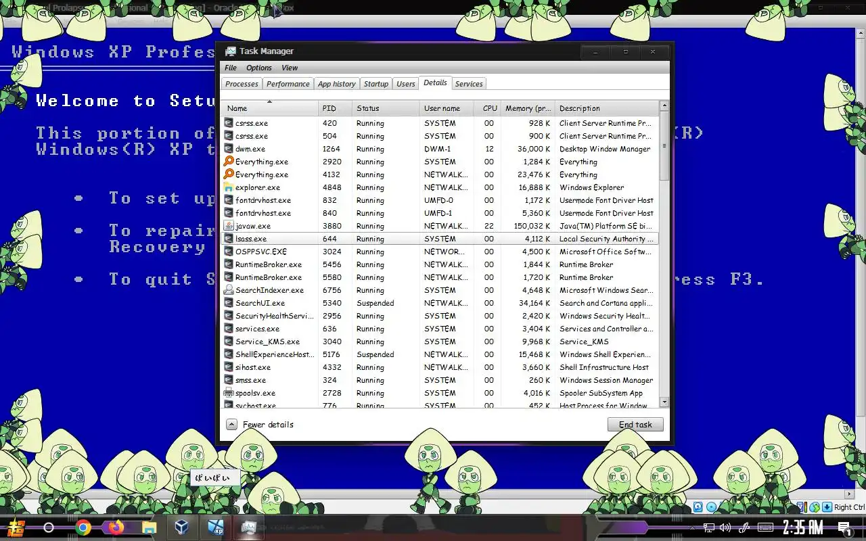Switch to the Processes tab
This screenshot has height=541, width=866.
242,84
